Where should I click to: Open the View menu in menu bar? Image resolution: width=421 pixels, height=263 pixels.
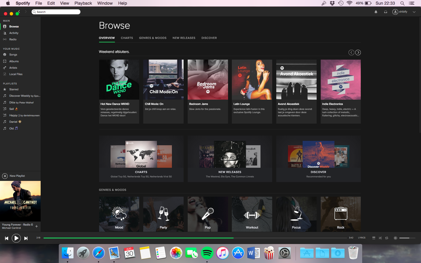pos(65,3)
